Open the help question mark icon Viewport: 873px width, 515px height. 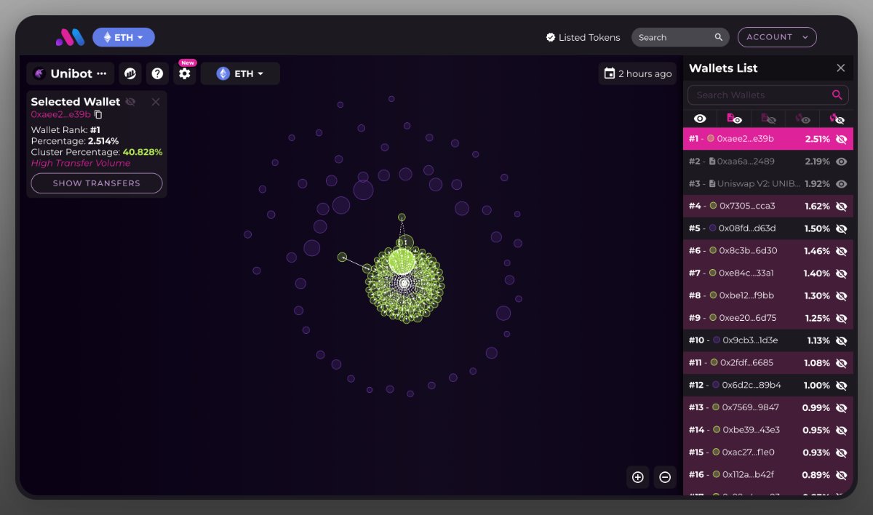tap(157, 73)
